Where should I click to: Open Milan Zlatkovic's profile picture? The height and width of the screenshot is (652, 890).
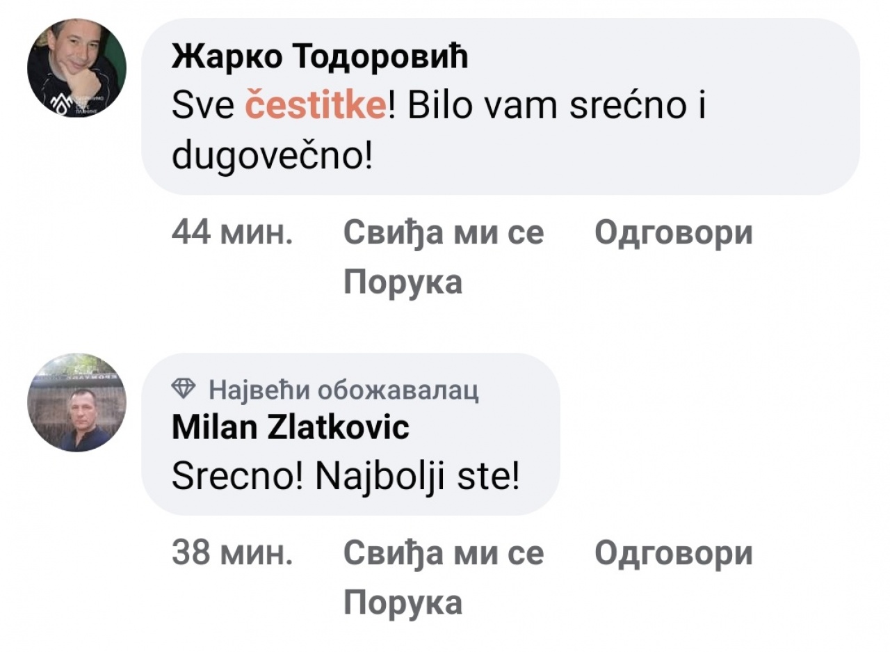(76, 402)
